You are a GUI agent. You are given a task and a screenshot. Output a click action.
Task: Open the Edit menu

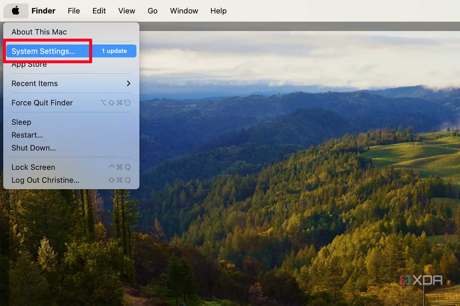[99, 11]
